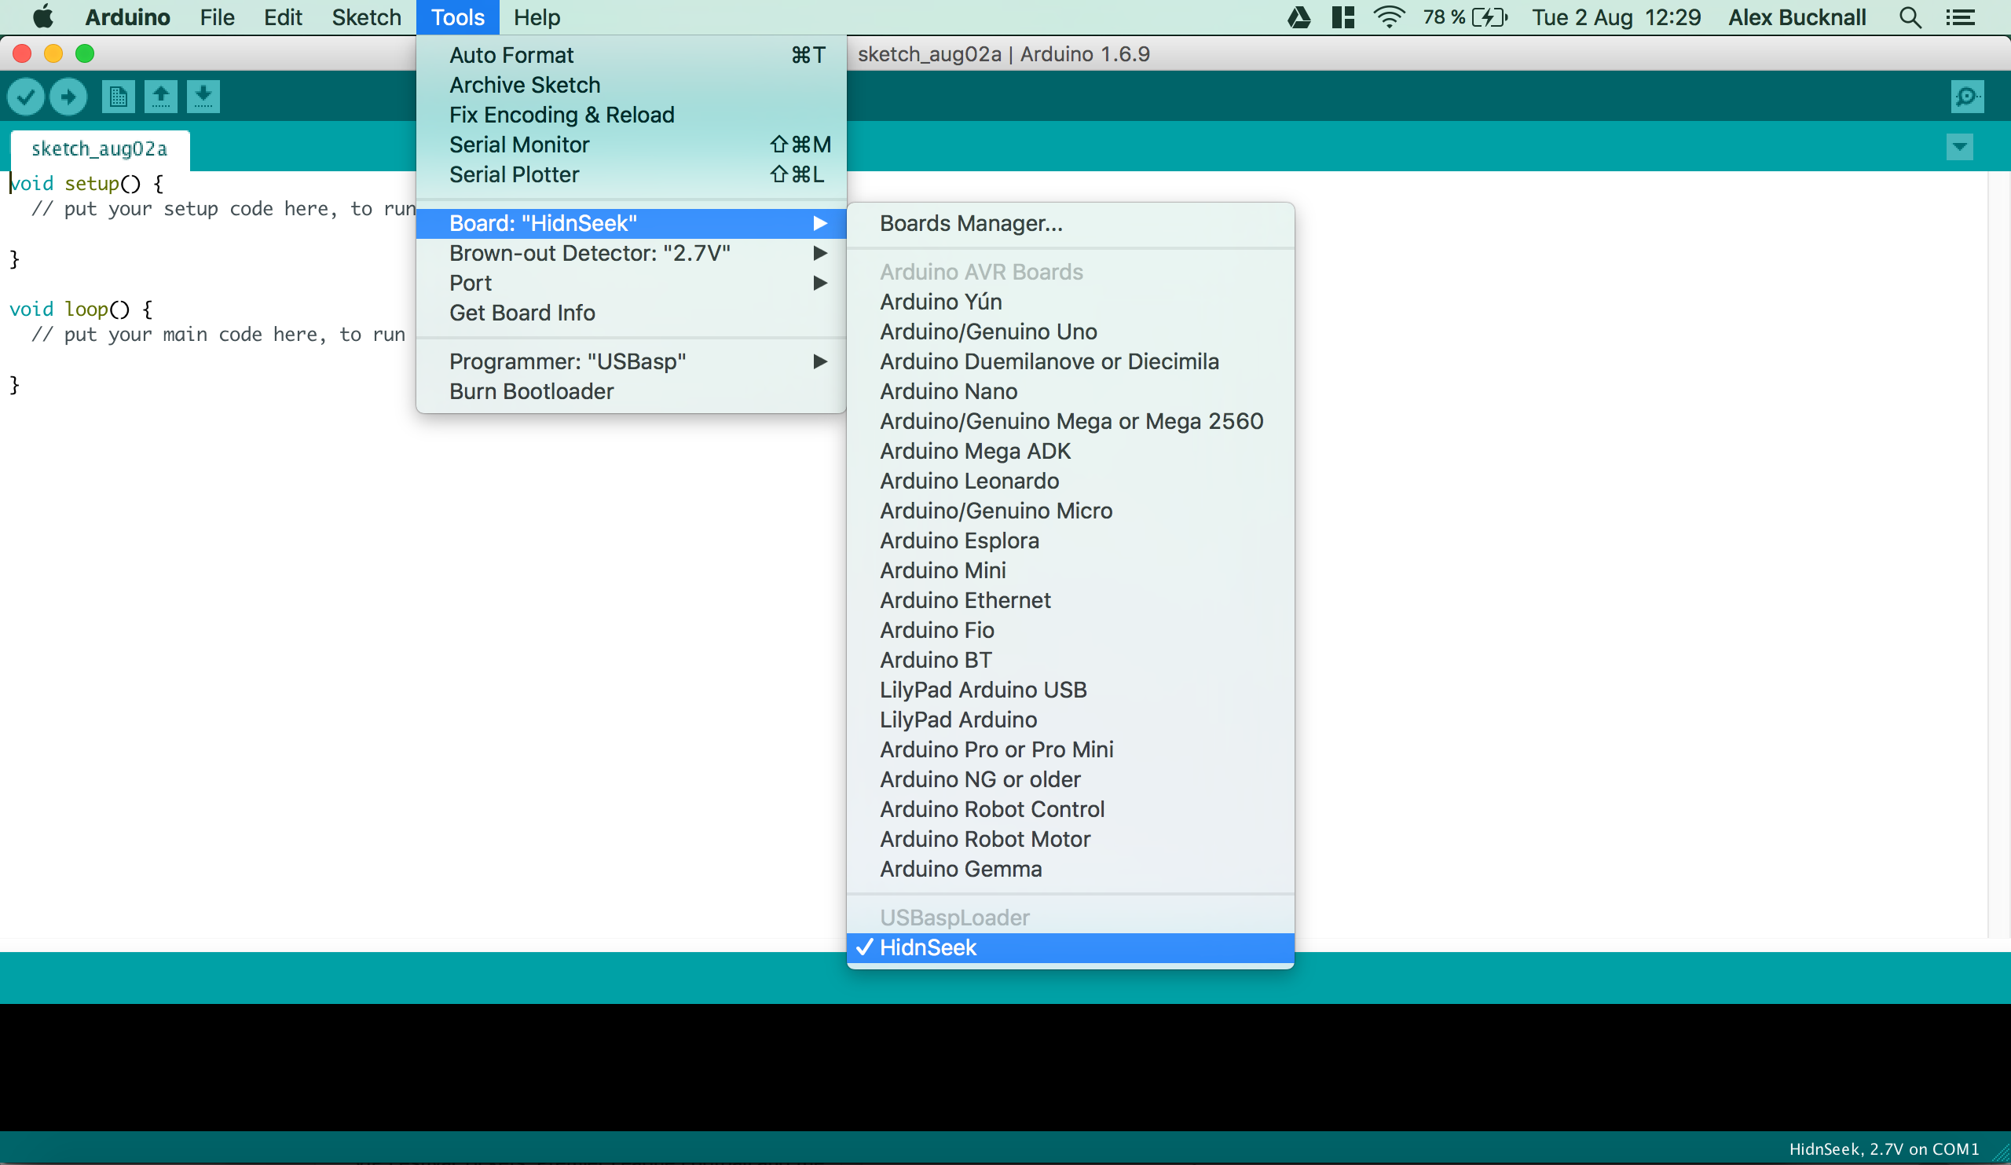Click the Verify checkmark toolbar icon
Screen dimensions: 2011x1165
pyautogui.click(x=26, y=97)
